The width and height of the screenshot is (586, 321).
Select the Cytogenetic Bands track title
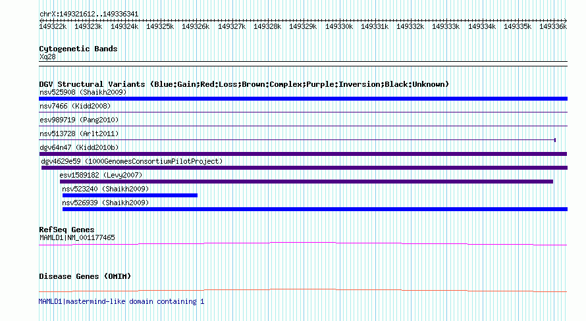[x=78, y=49]
